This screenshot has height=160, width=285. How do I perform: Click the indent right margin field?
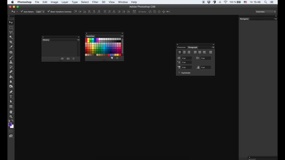coord(206,58)
